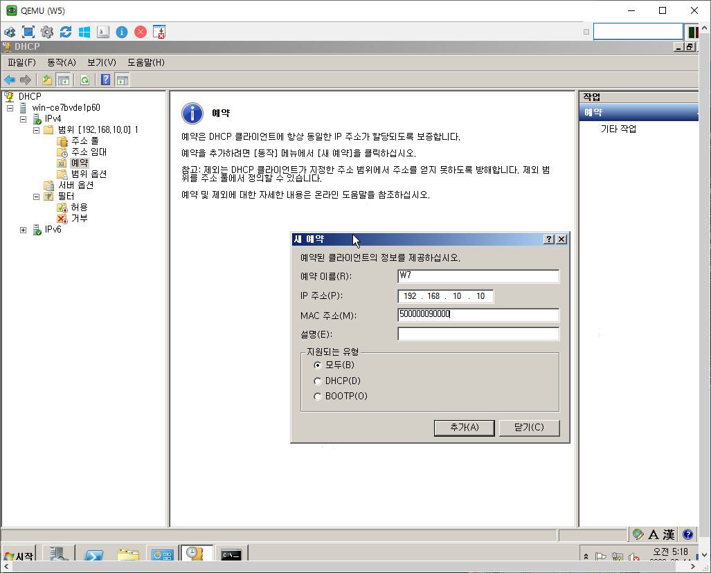Open QEMU settings gear icon
The height and width of the screenshot is (573, 711).
pos(46,32)
